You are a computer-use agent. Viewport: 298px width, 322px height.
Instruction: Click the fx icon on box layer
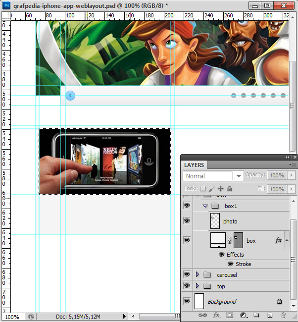pos(278,240)
